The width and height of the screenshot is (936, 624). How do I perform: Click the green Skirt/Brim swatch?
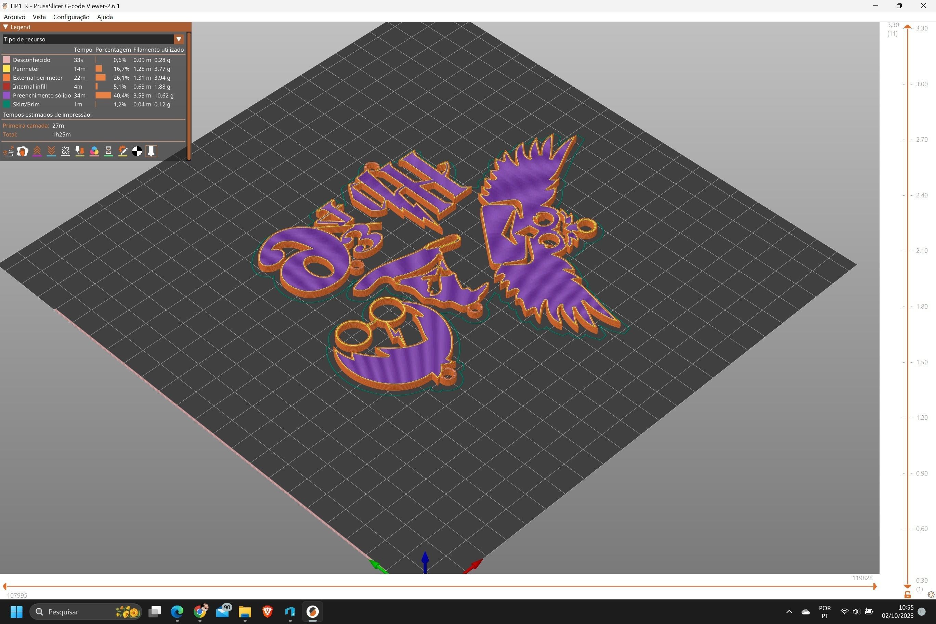pos(6,104)
